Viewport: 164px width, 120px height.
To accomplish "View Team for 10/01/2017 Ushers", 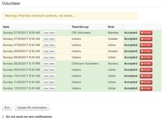I will point(49,76).
